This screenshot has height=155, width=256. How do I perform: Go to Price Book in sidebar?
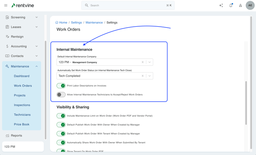pyautogui.click(x=21, y=124)
